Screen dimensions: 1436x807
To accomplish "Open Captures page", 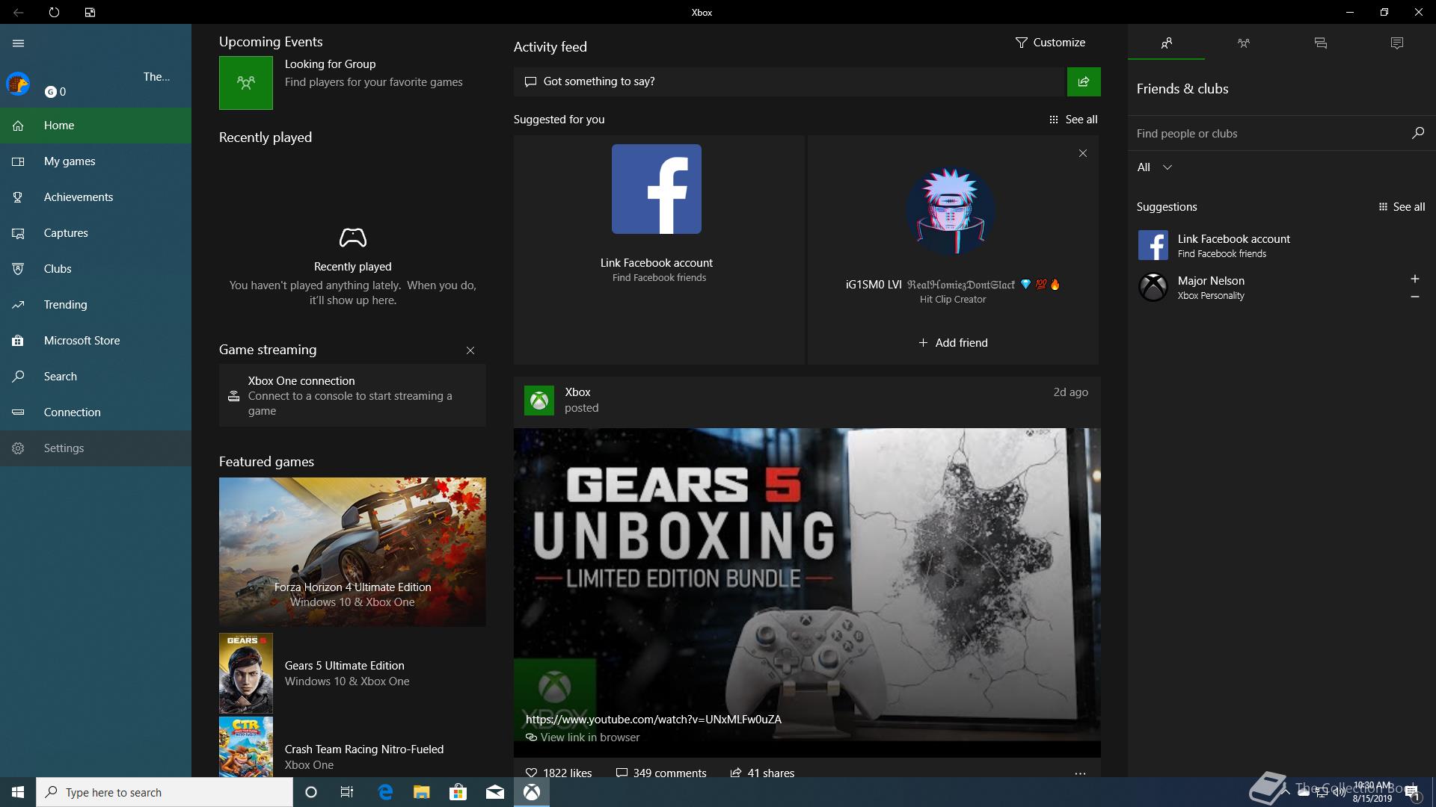I will (x=96, y=233).
